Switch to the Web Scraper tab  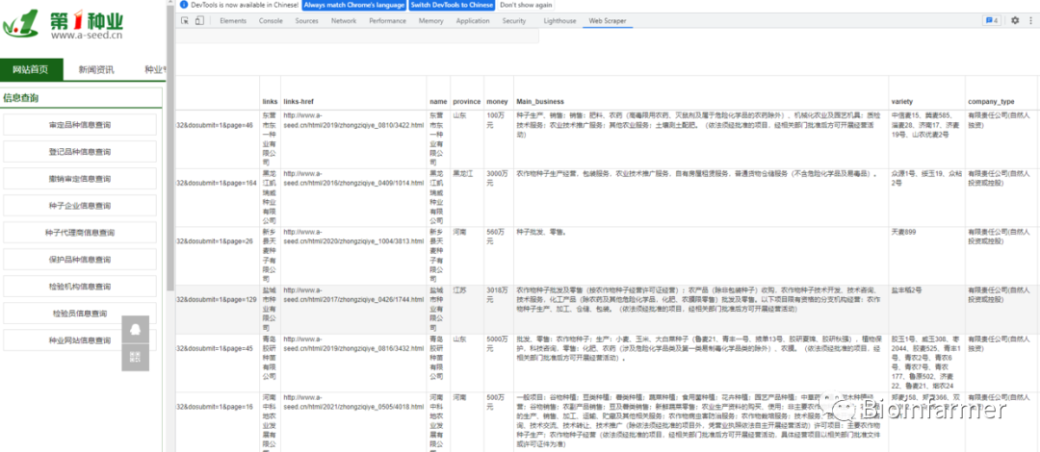(608, 20)
